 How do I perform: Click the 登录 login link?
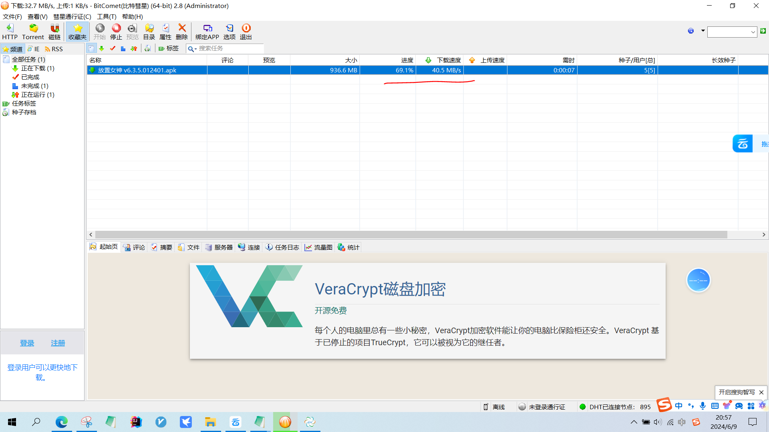click(x=27, y=343)
